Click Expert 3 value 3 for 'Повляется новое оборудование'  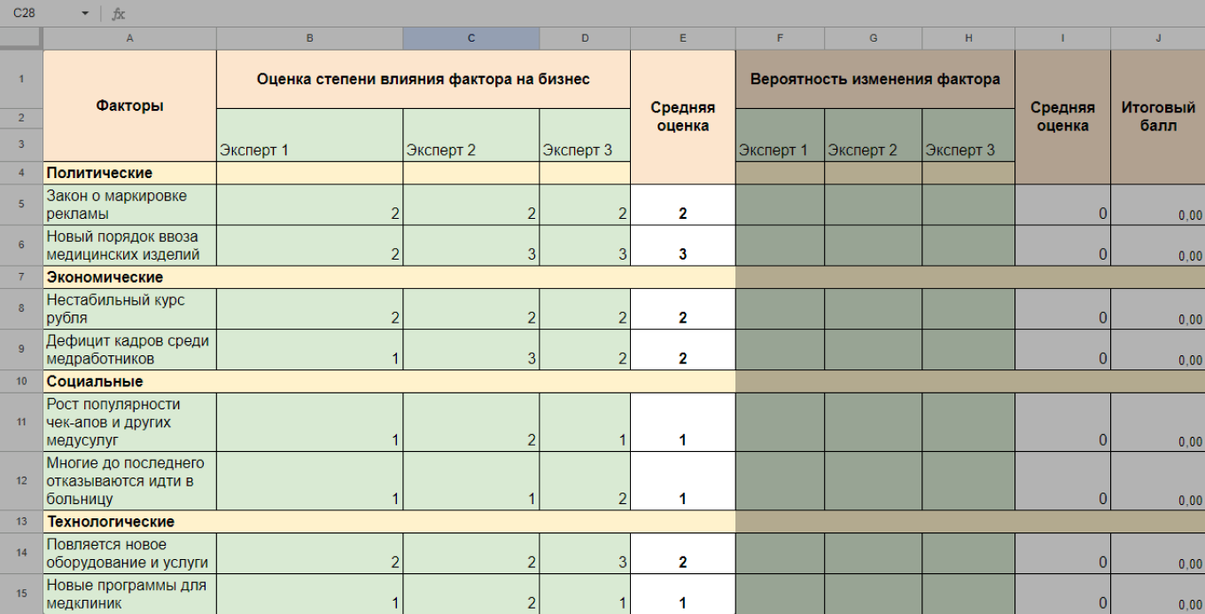tap(585, 554)
